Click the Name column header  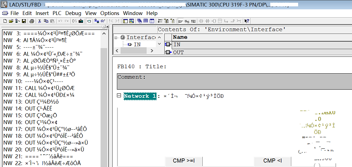pos(180,37)
